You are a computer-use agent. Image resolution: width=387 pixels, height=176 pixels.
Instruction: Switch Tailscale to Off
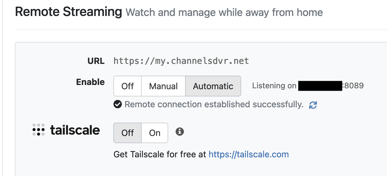(127, 133)
